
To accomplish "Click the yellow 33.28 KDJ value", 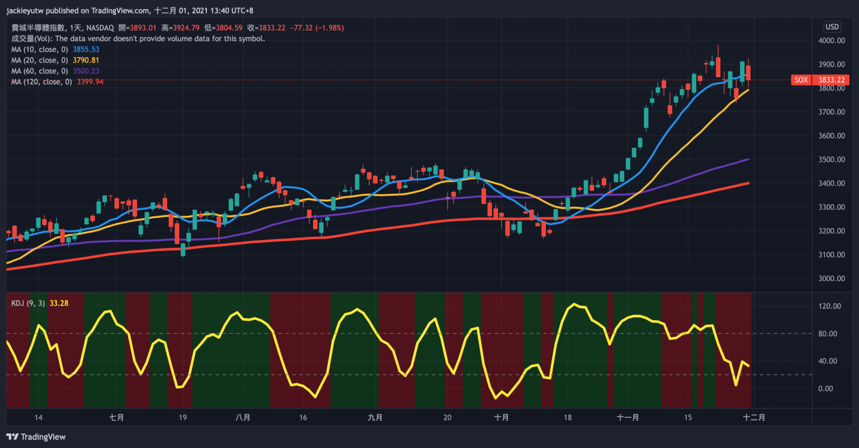I will pos(59,304).
